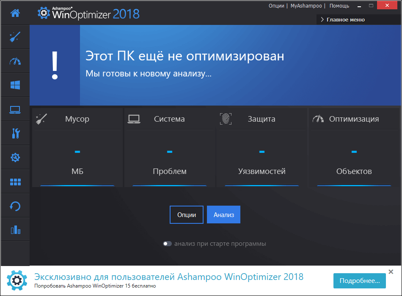Select the Система card title
This screenshot has width=402, height=296.
[169, 119]
